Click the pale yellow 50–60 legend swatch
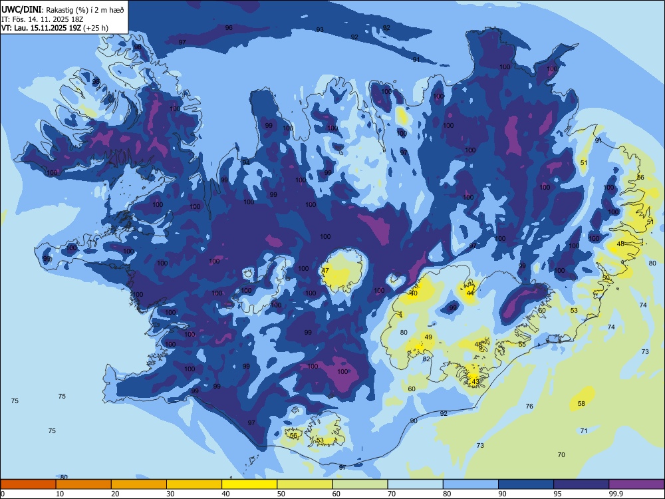 tap(305, 484)
